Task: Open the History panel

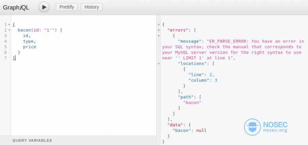Action: (x=92, y=7)
